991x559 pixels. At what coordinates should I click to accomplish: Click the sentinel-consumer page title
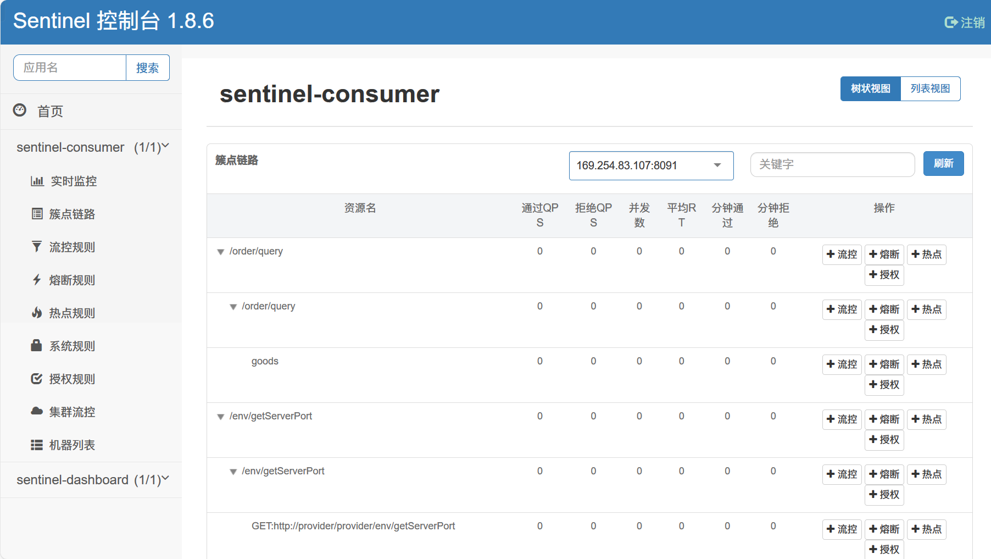coord(330,94)
